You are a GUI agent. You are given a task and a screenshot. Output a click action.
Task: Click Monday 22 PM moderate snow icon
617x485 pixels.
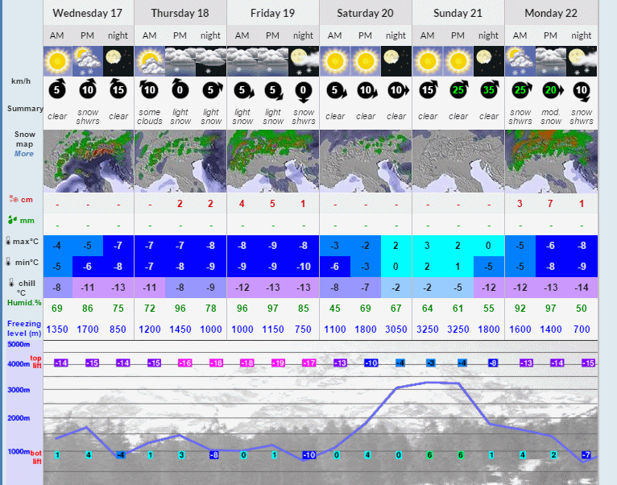[x=551, y=61]
